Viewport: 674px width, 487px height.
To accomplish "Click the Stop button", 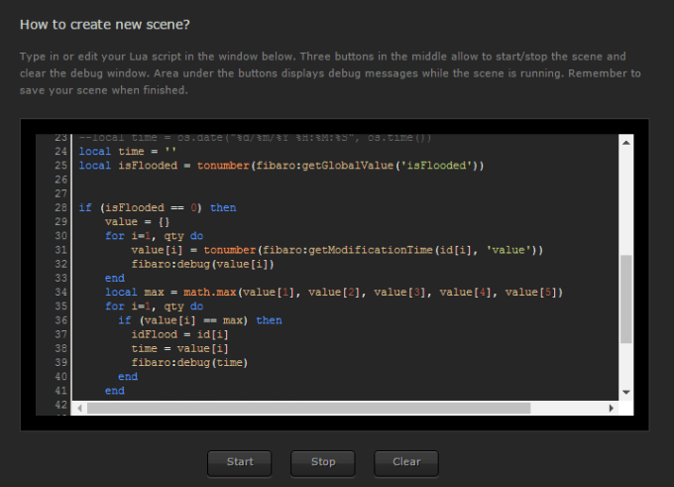I will point(323,463).
